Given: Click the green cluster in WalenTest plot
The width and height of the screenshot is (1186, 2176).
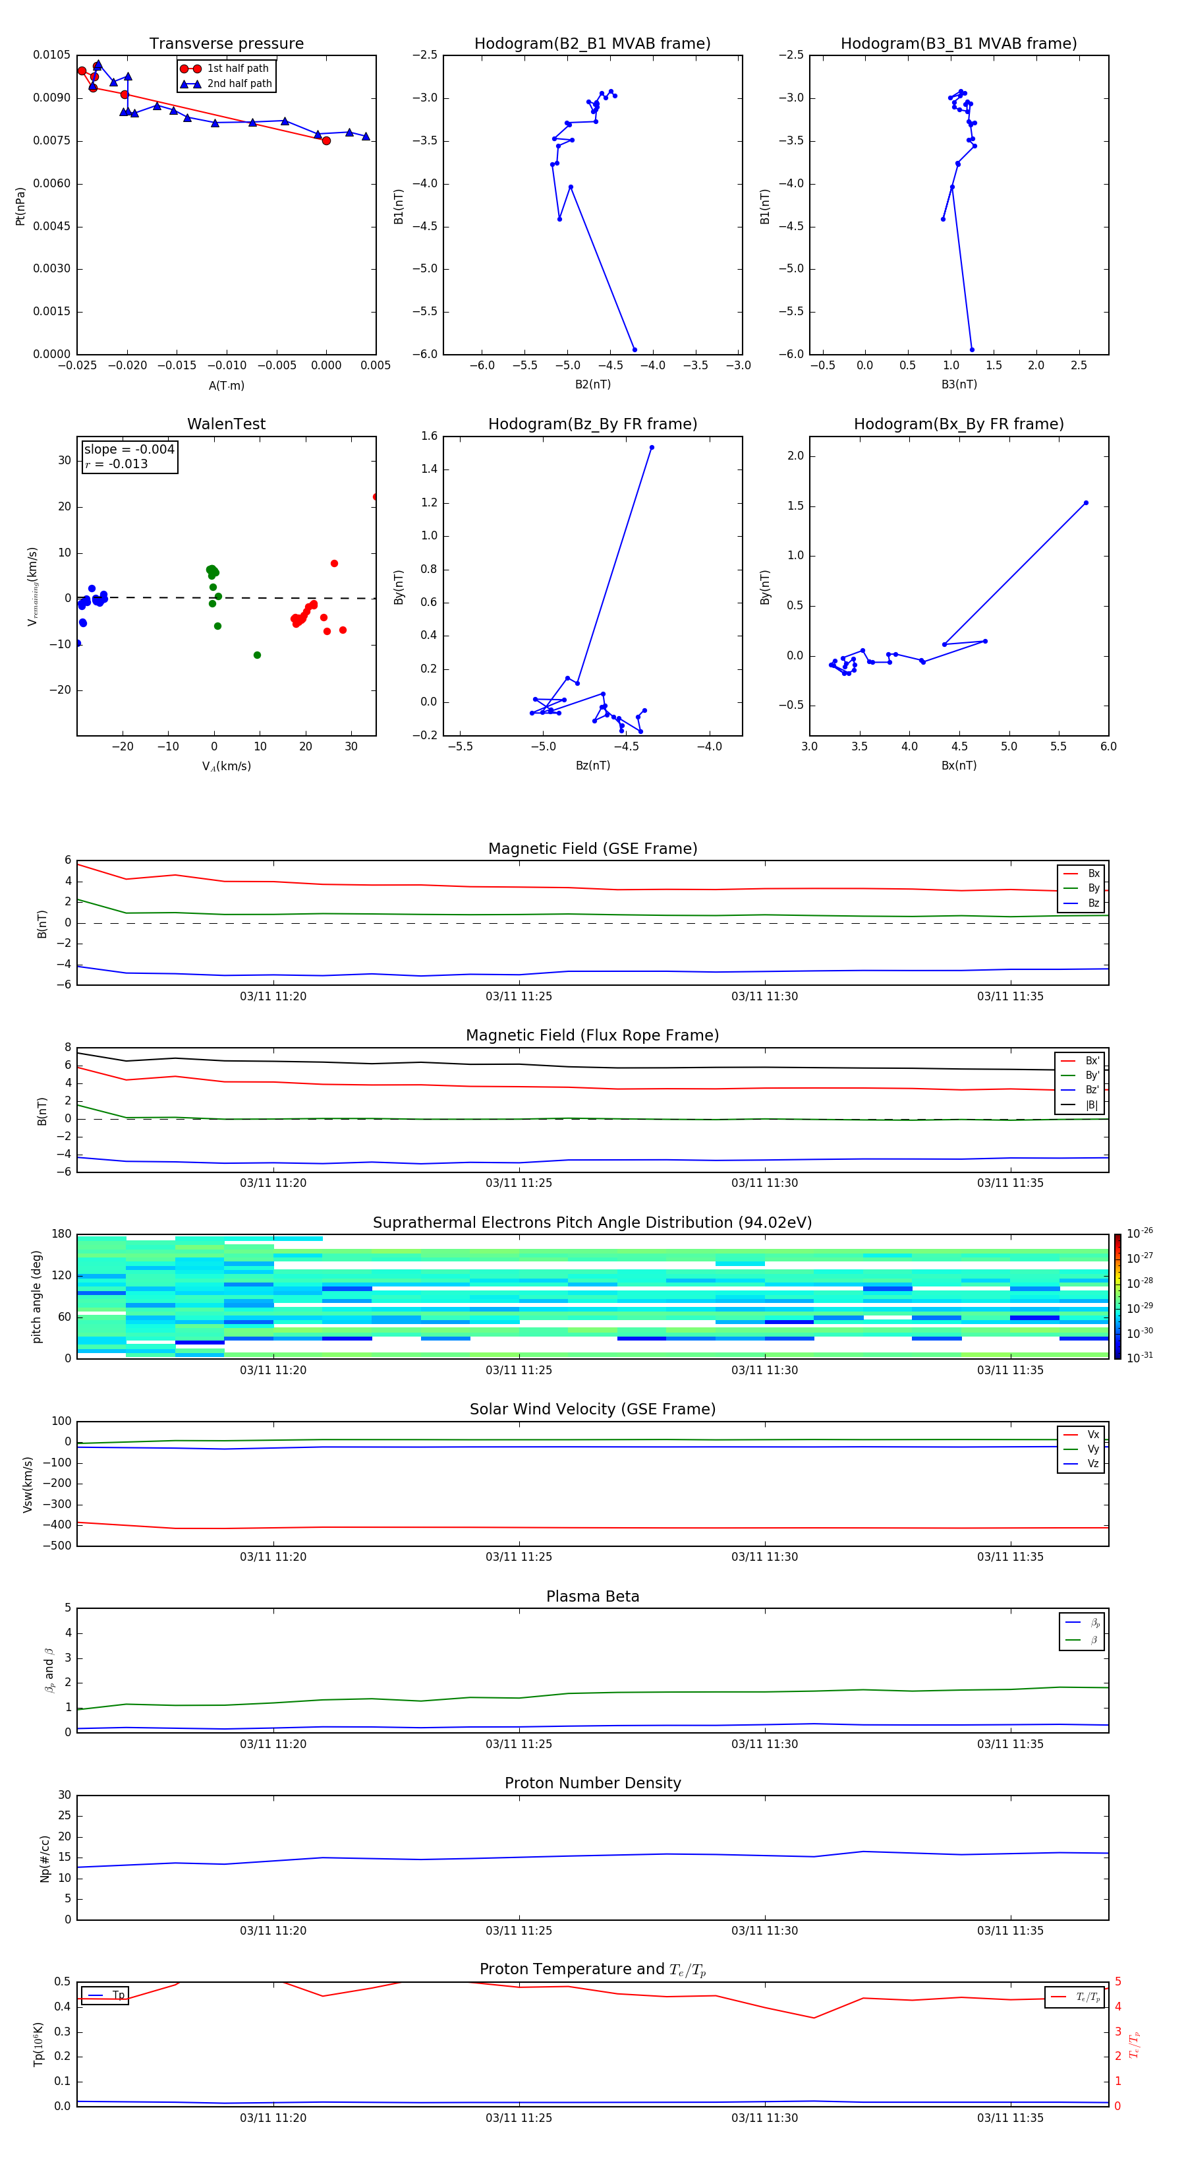Looking at the screenshot, I should 213,572.
